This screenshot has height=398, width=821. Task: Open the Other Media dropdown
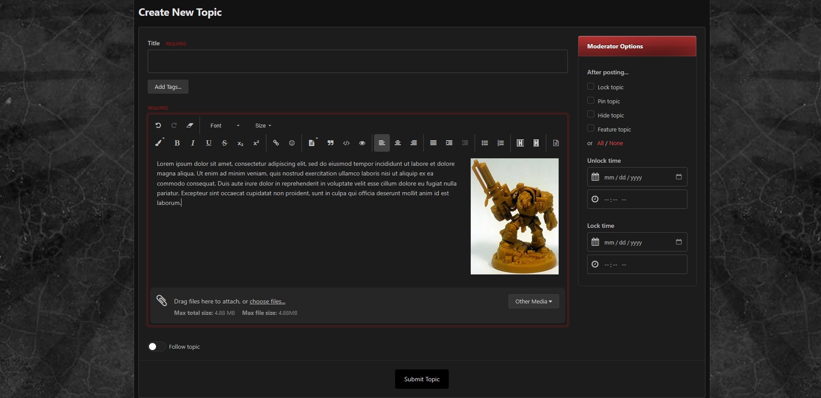[x=533, y=301]
